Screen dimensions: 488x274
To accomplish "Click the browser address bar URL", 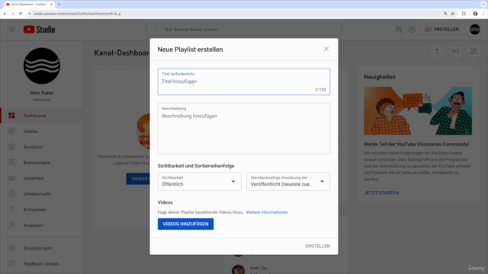I will pos(77,14).
